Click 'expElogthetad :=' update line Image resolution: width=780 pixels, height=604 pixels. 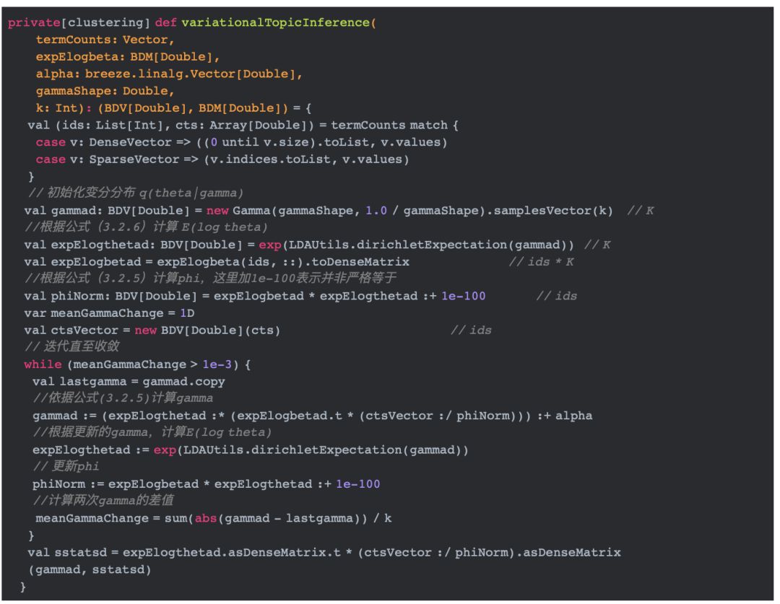(x=250, y=450)
